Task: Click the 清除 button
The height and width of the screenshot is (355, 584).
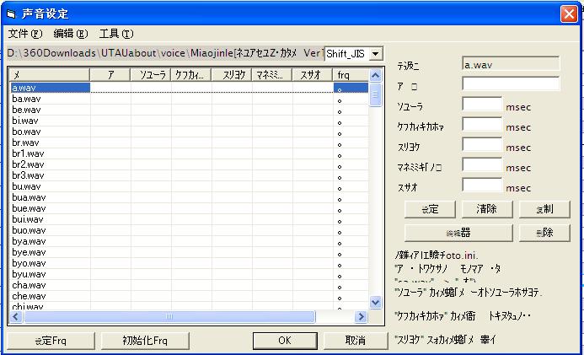Action: 487,209
